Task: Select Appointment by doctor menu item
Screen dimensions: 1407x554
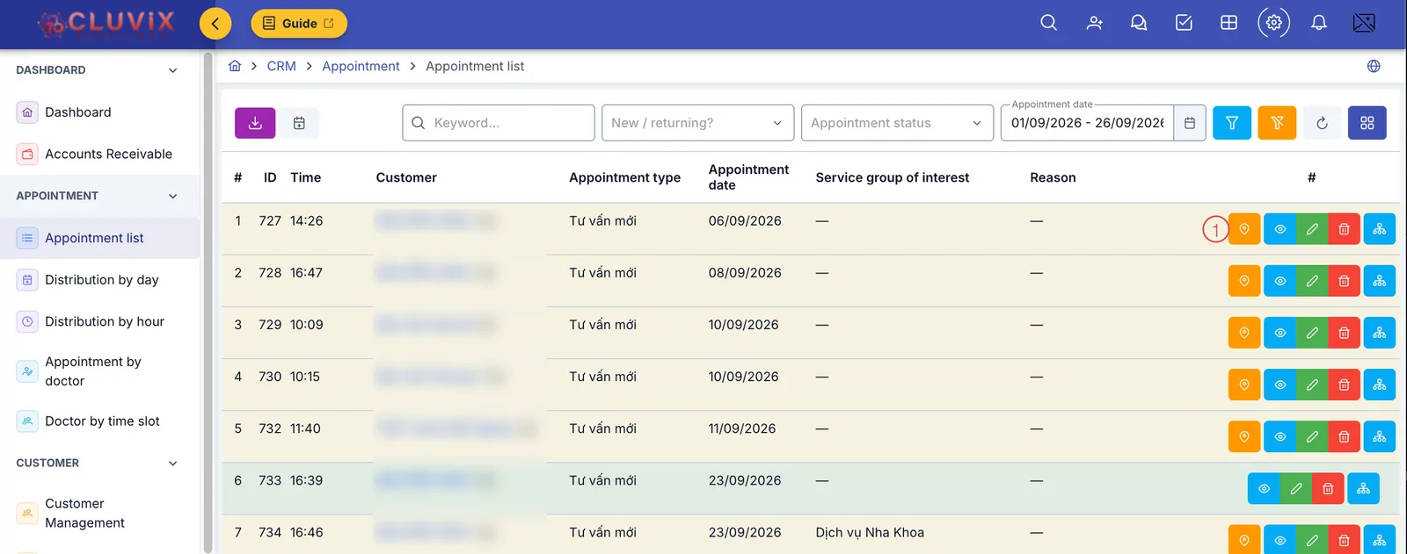Action: pyautogui.click(x=100, y=371)
